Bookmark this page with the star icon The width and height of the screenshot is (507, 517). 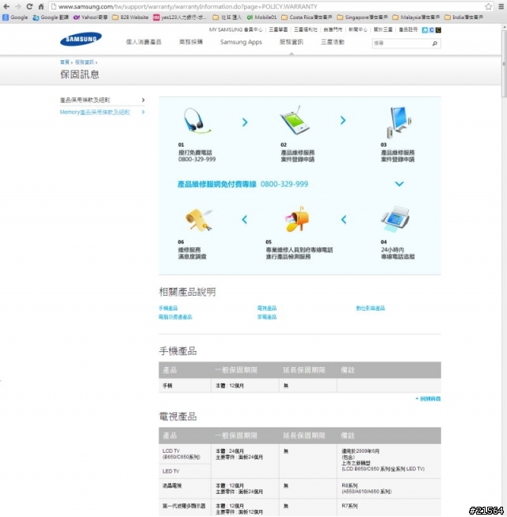pyautogui.click(x=488, y=6)
